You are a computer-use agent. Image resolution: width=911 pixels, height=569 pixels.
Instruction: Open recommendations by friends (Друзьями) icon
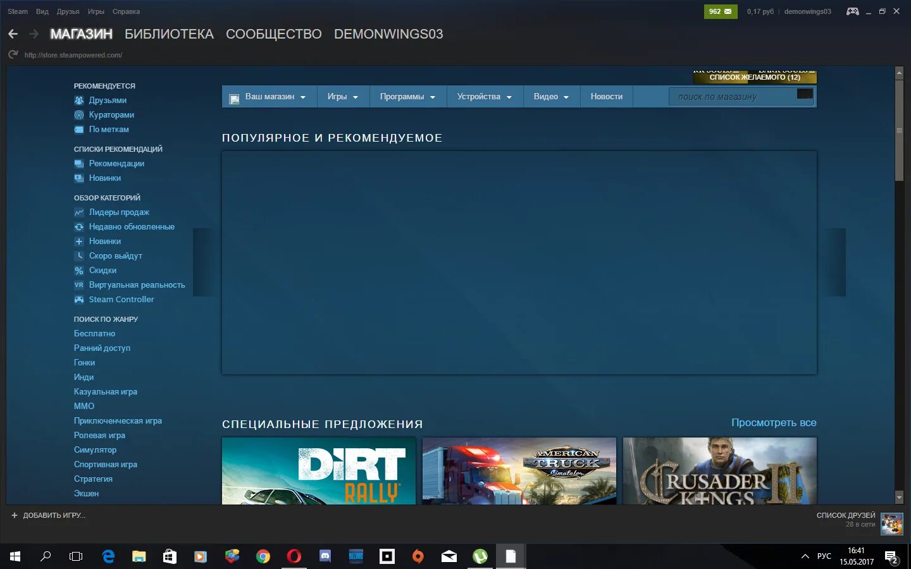click(79, 101)
